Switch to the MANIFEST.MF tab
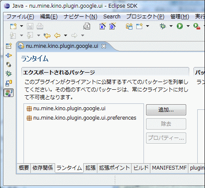The height and width of the screenshot is (188, 205). (x=169, y=168)
